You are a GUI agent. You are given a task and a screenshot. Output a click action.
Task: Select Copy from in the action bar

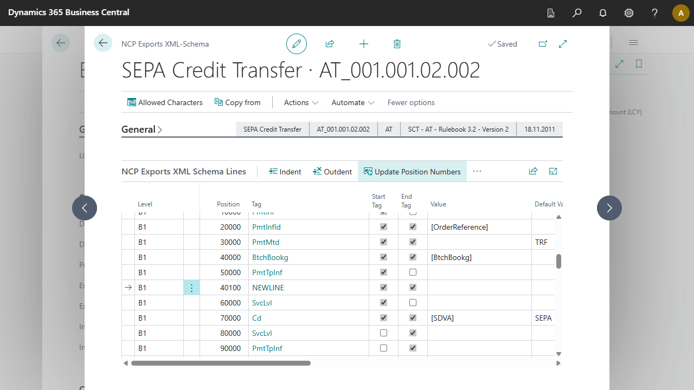[237, 102]
